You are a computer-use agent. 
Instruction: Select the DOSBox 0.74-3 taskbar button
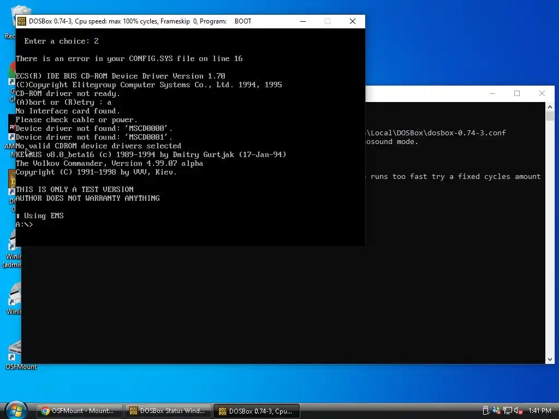(257, 411)
